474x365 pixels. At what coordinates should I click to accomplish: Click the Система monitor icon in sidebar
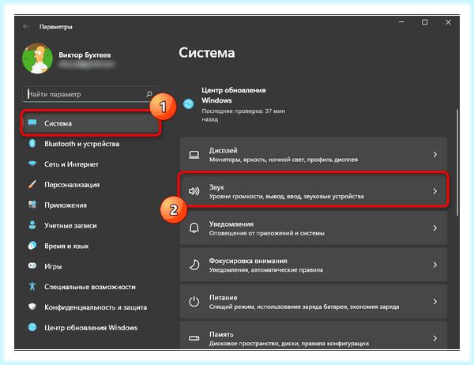pos(32,122)
